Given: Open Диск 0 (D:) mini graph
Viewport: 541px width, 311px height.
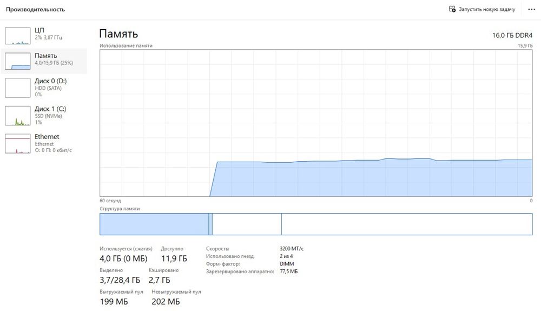Looking at the screenshot, I should pyautogui.click(x=18, y=88).
